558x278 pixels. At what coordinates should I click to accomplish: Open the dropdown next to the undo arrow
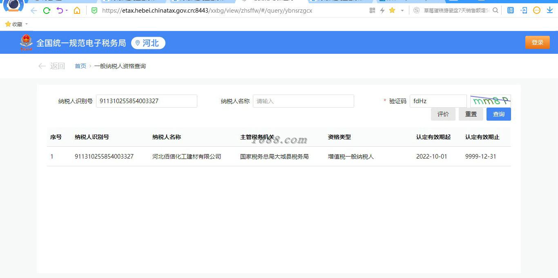point(67,11)
